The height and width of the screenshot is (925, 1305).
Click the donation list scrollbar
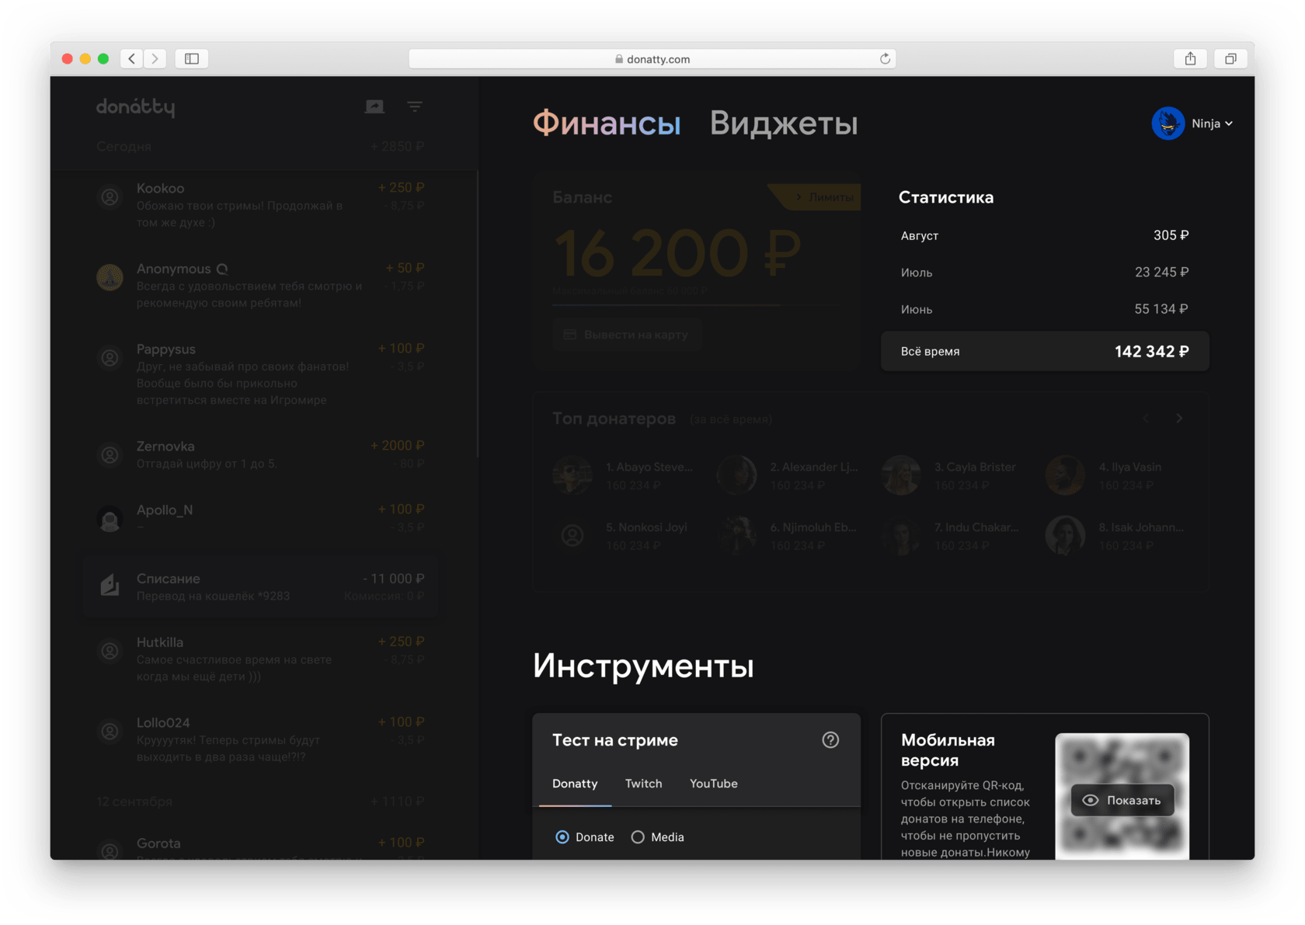coord(477,315)
